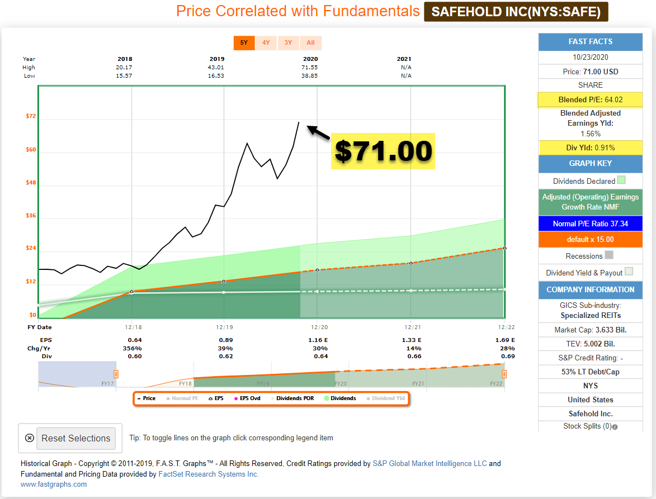Toggle the Dividends green legend item
Viewport: 656px width, 499px height.
[340, 398]
